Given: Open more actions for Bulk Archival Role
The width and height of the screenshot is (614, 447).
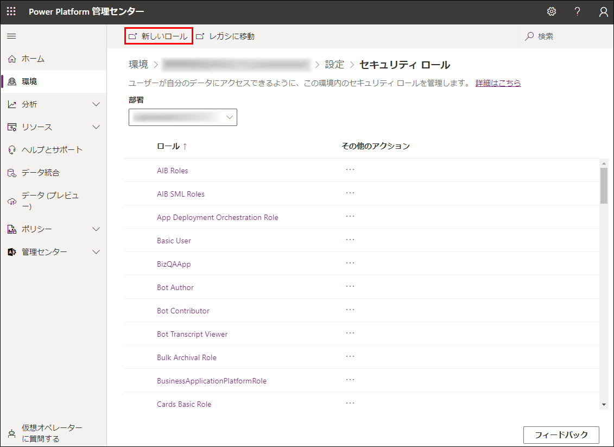Looking at the screenshot, I should click(350, 356).
